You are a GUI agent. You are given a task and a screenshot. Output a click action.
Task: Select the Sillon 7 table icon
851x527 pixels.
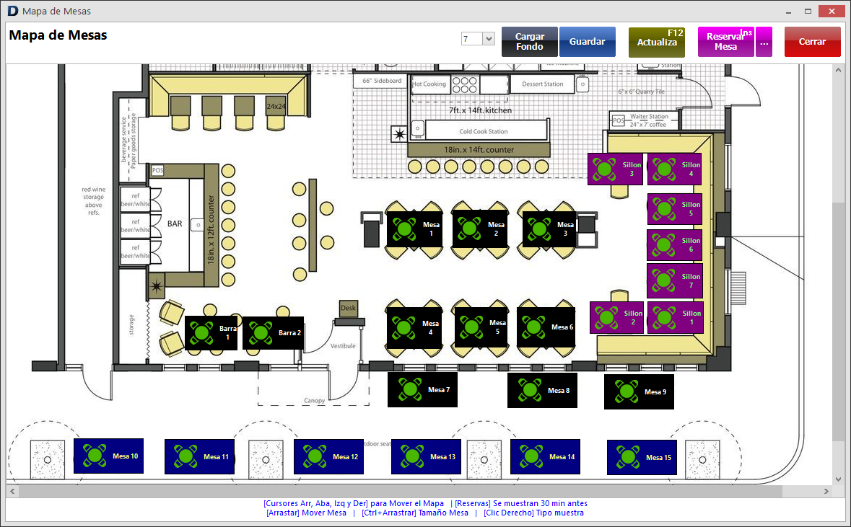pos(663,280)
